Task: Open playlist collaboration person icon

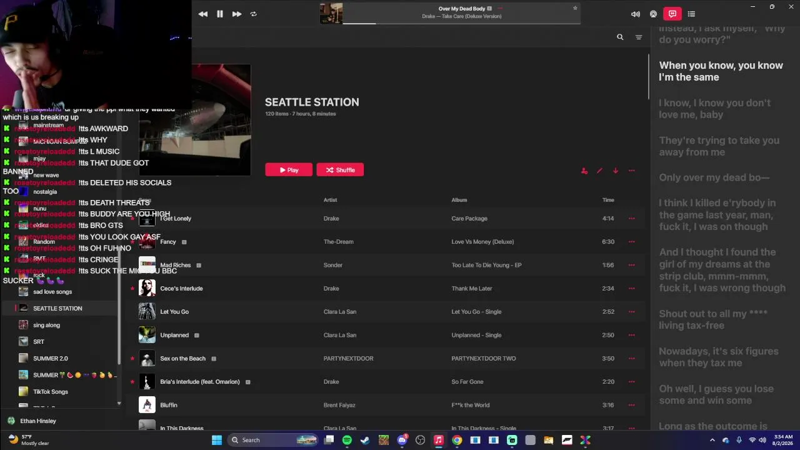Action: pyautogui.click(x=584, y=171)
